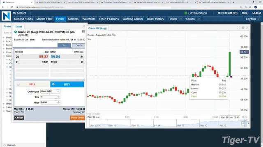
Task: Click the Finder search input box
Action: coord(7,33)
